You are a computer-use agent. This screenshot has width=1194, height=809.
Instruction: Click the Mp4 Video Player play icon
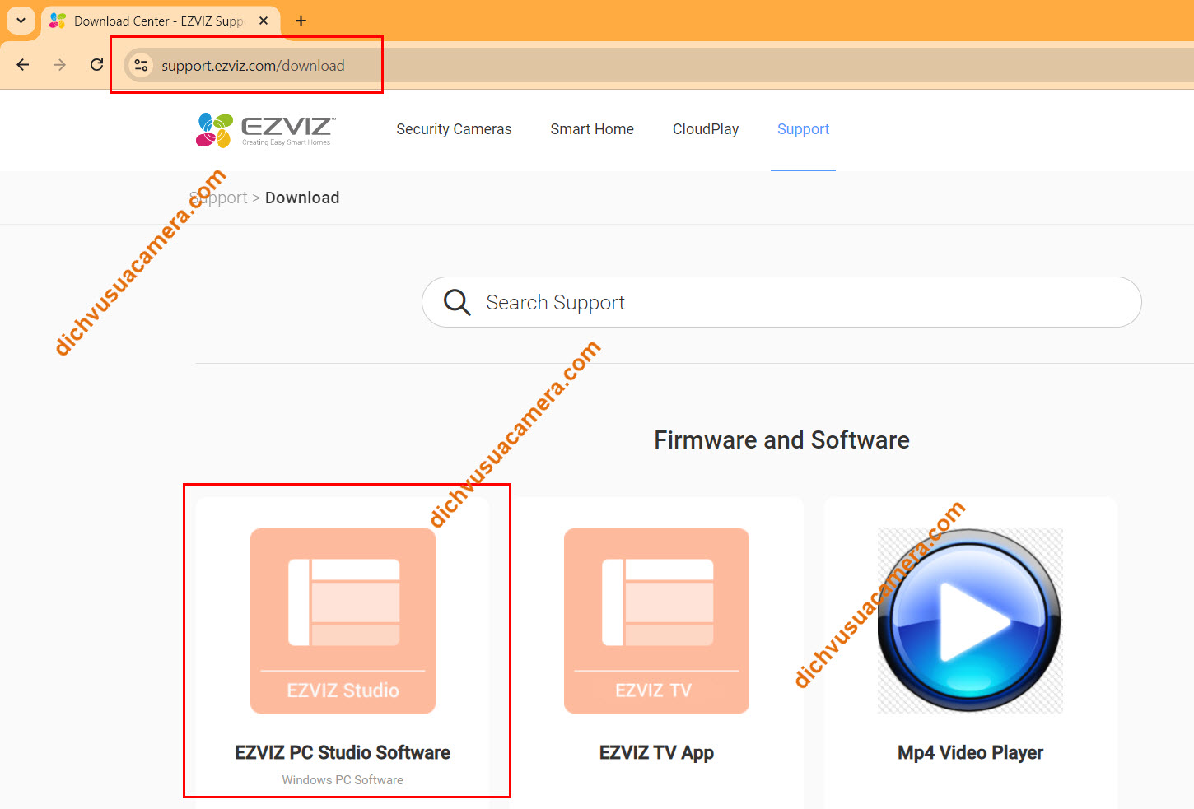point(970,621)
